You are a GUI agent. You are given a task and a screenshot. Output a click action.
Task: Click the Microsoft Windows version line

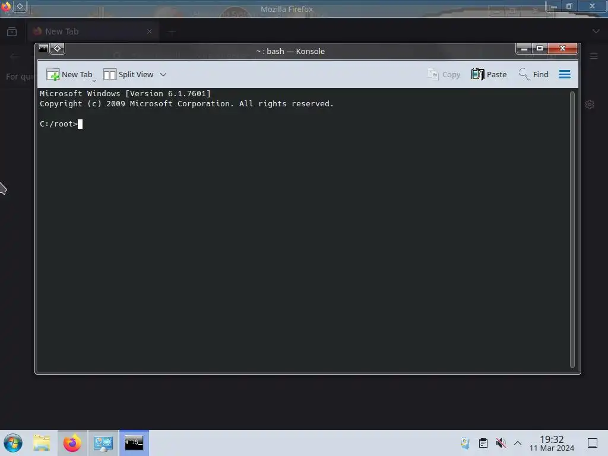point(125,93)
